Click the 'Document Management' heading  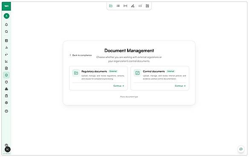(x=129, y=50)
